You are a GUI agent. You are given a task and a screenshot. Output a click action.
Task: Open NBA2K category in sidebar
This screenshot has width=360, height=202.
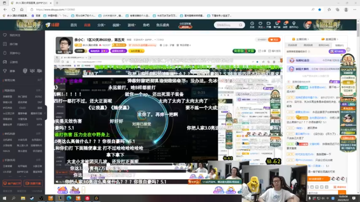pos(6,151)
